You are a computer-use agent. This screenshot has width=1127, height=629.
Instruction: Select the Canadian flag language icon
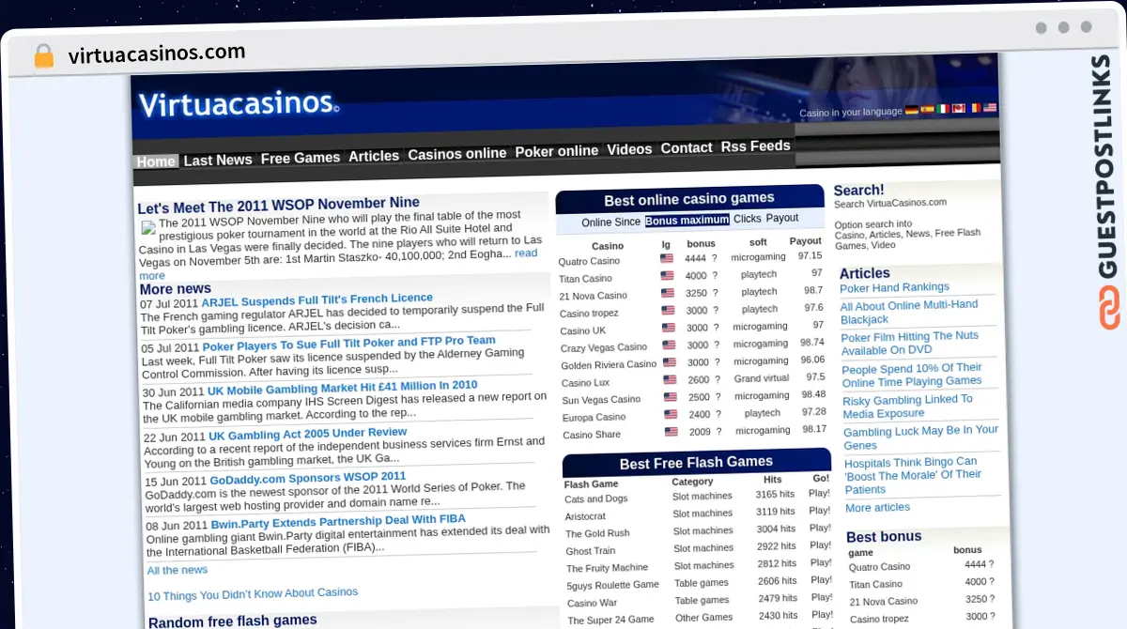959,109
